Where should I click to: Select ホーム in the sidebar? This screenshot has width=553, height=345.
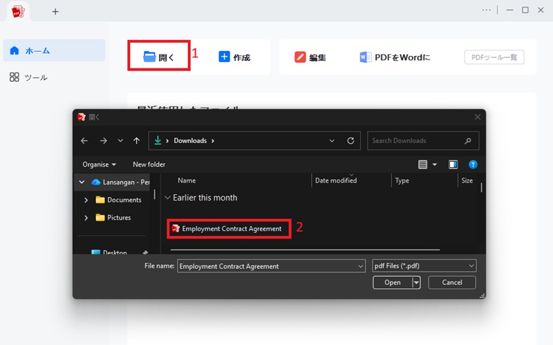pos(55,50)
